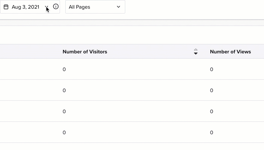This screenshot has height=150, width=264.
Task: Click the Number of Visitors column header
Action: [x=85, y=52]
